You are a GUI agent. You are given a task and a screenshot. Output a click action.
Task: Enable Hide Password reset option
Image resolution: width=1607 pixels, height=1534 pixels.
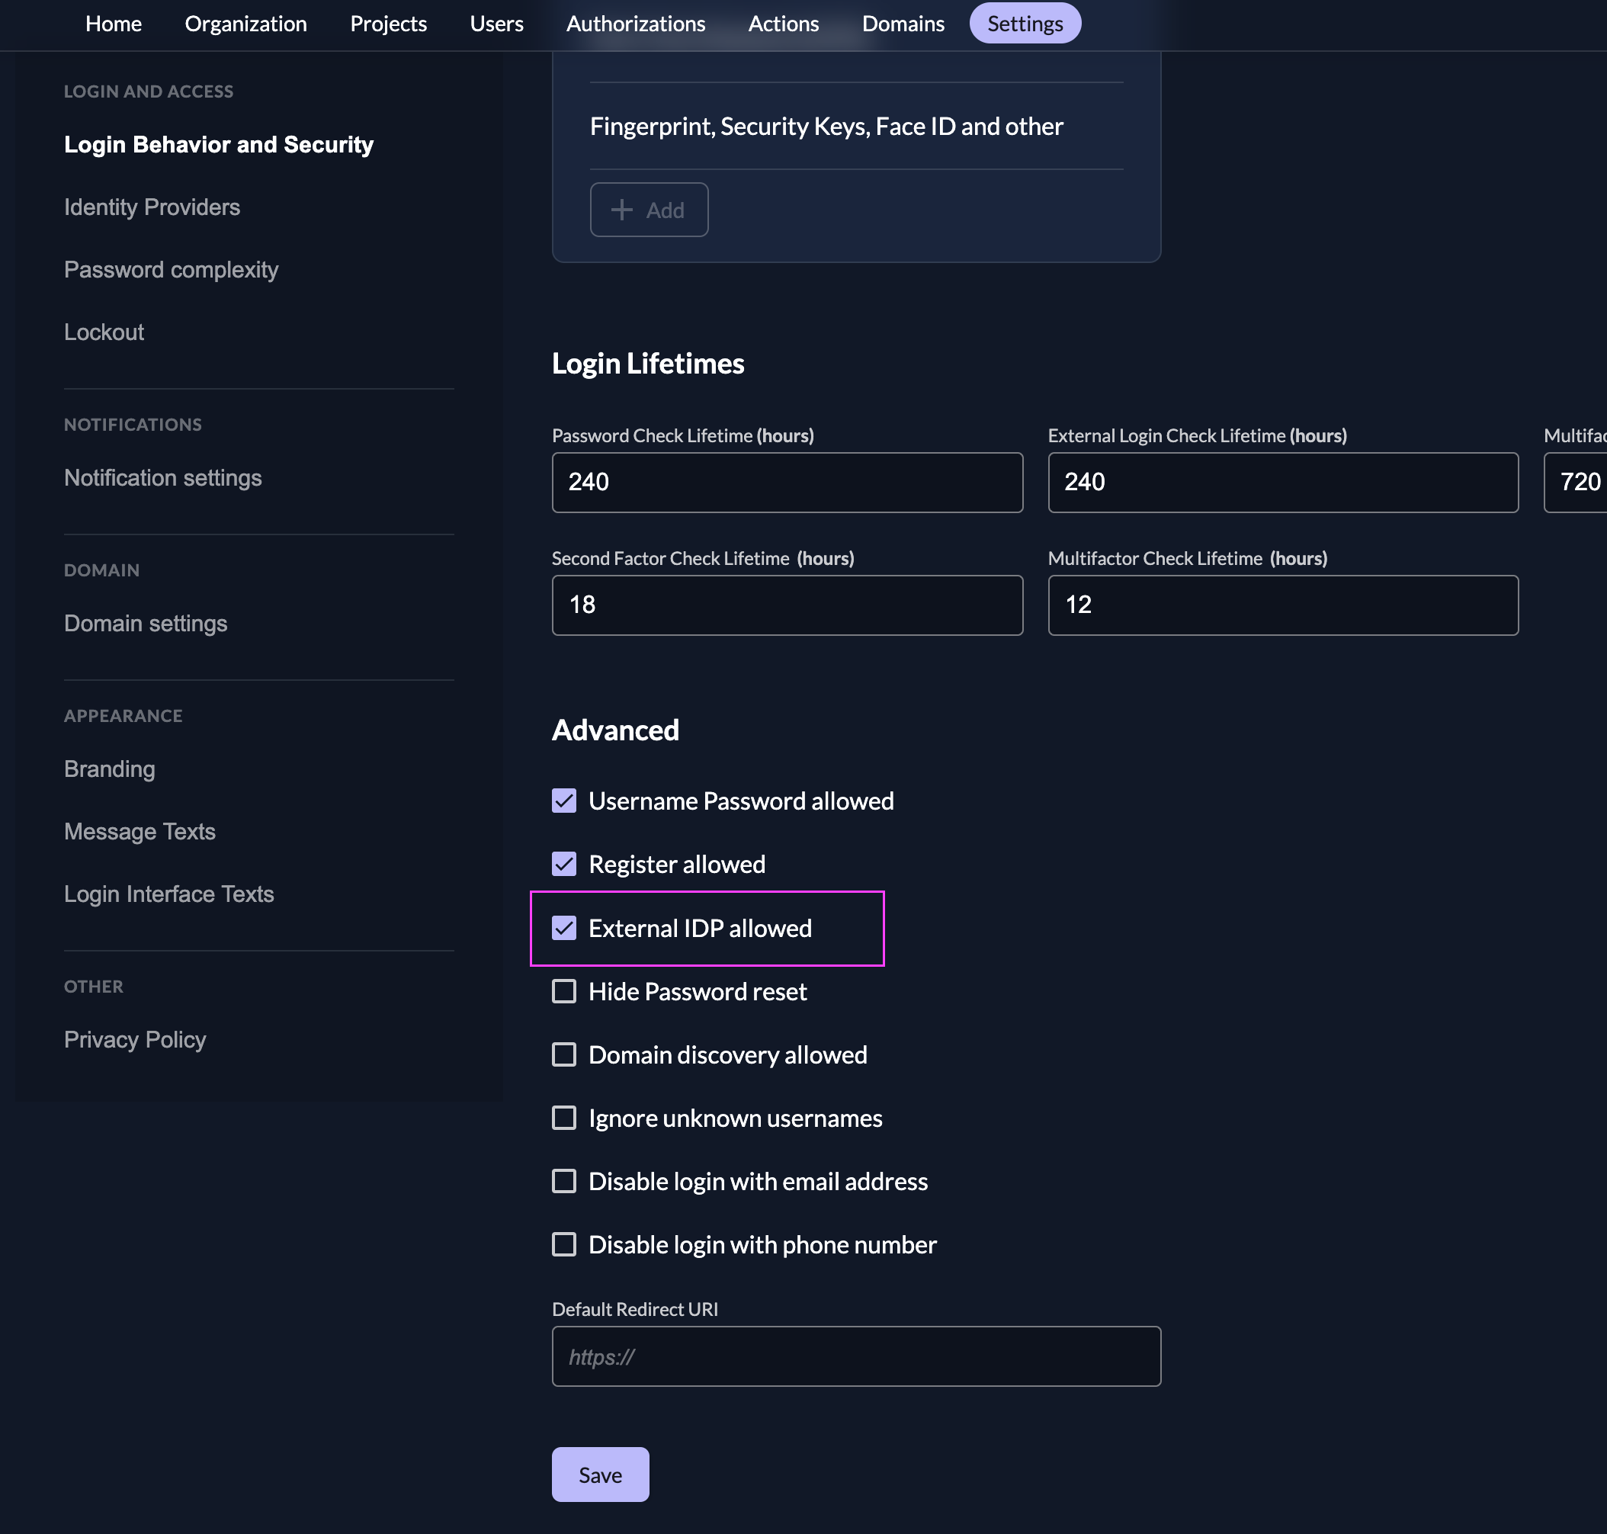[564, 992]
